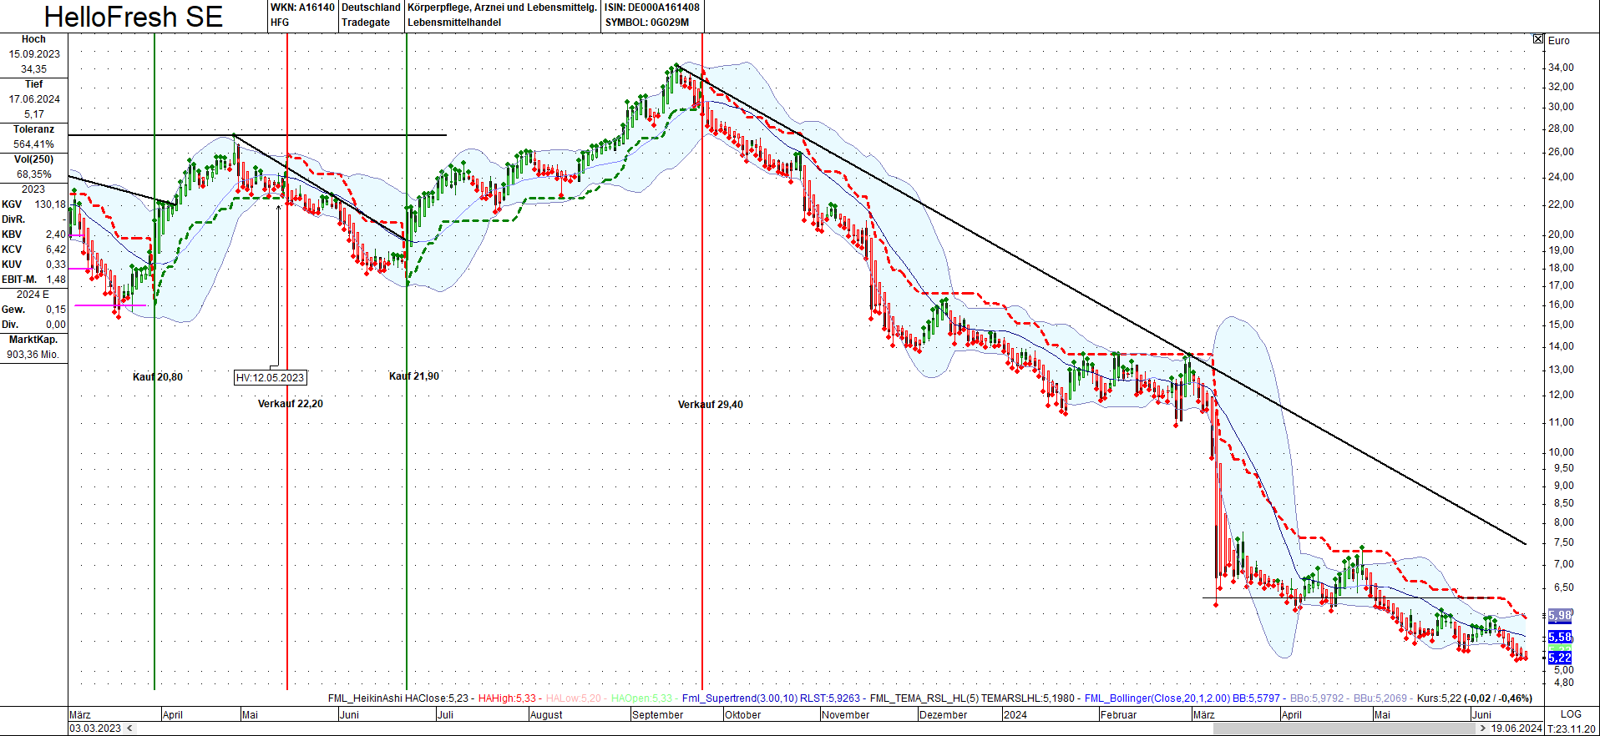Close the chart with the X box beside Euro
1600x736 pixels.
[1538, 39]
